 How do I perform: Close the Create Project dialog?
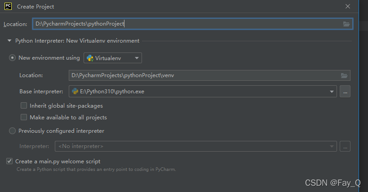348,6
